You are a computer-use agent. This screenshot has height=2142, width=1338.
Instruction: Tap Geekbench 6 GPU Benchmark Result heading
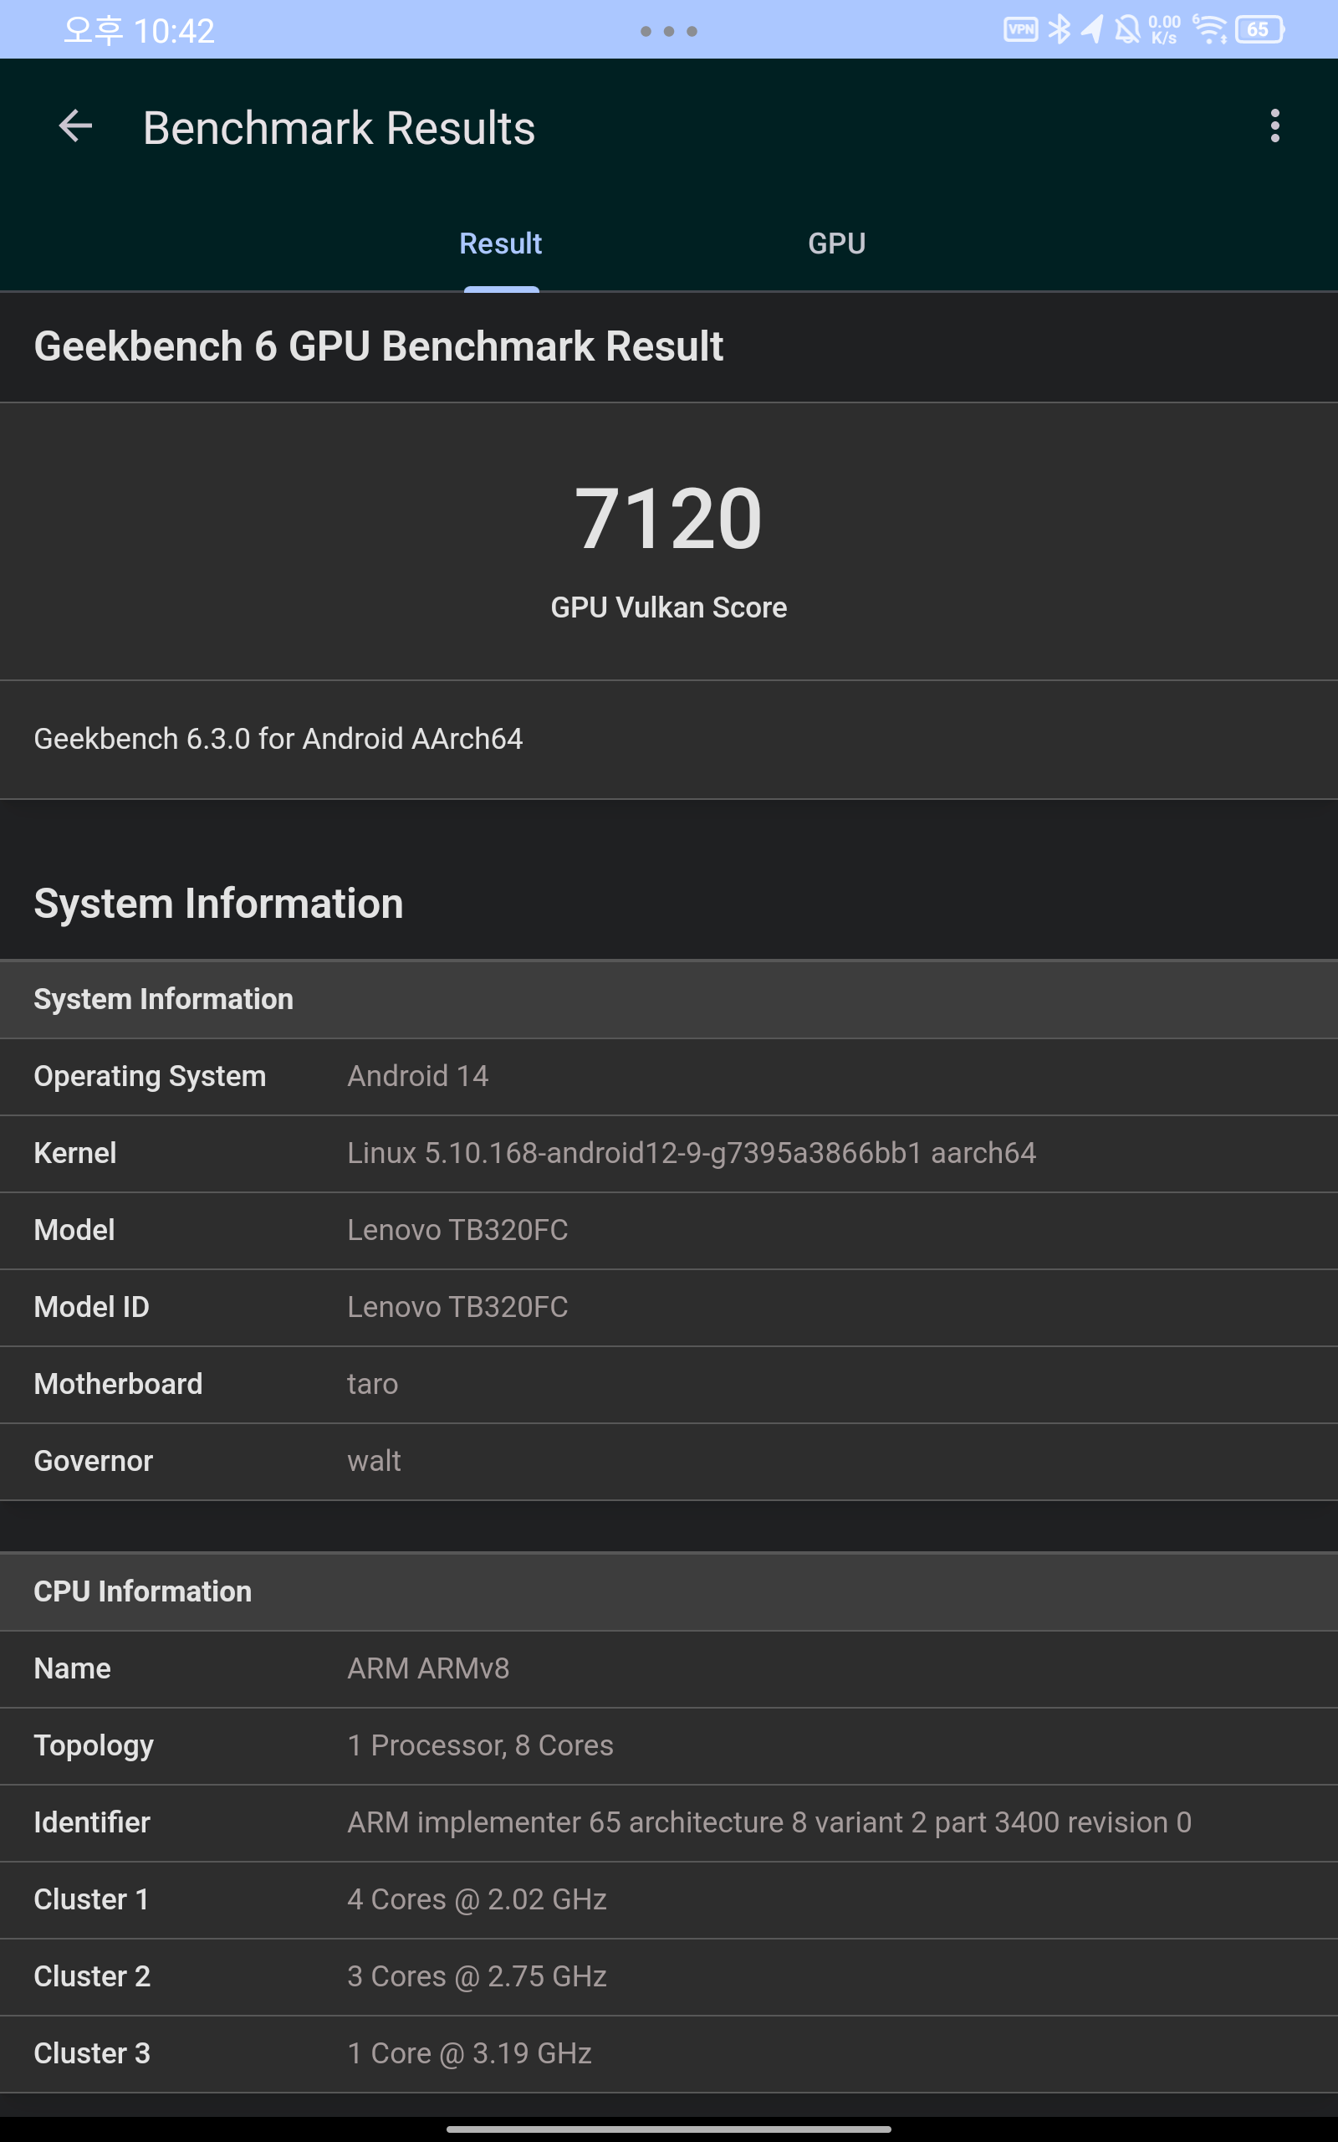(379, 346)
